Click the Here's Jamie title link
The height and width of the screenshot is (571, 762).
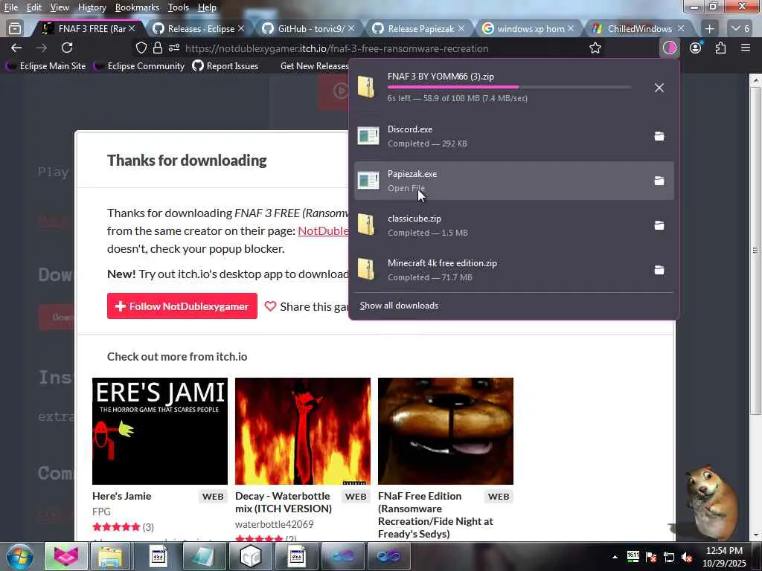(121, 496)
